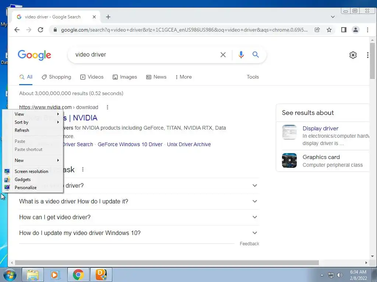Click the Chrome taskbar icon
Image resolution: width=377 pixels, height=282 pixels.
point(78,275)
